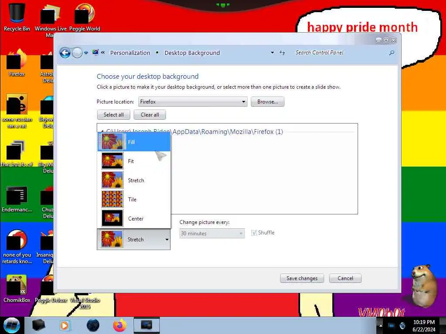Click the search magnifier icon
This screenshot has width=446, height=334.
[392, 53]
